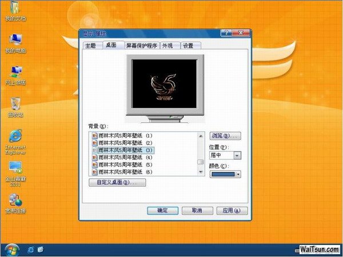Open the 设置 tab

coord(188,46)
